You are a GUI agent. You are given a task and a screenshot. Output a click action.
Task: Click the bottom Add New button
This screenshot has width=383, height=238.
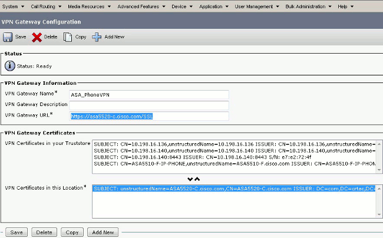point(103,232)
